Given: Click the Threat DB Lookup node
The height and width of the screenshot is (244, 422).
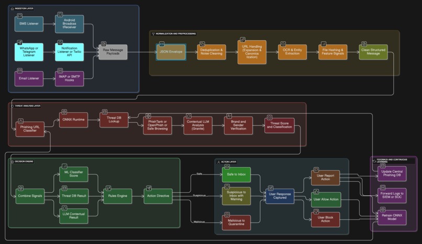Looking at the screenshot, I should [114, 120].
